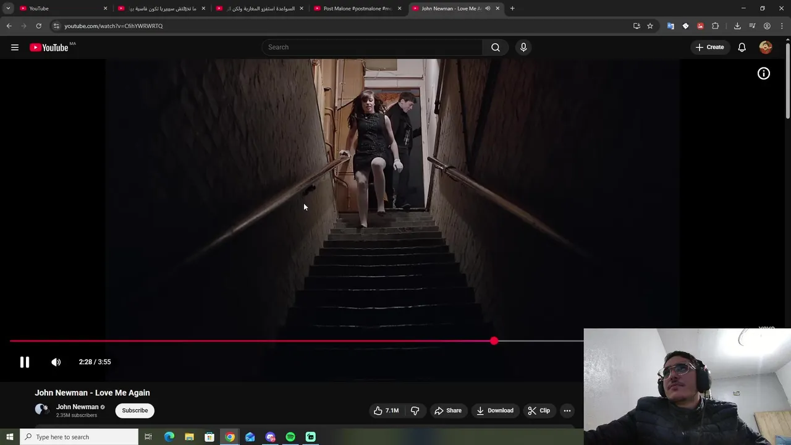Open a new browser tab
Screen dimensions: 791x445
click(512, 8)
